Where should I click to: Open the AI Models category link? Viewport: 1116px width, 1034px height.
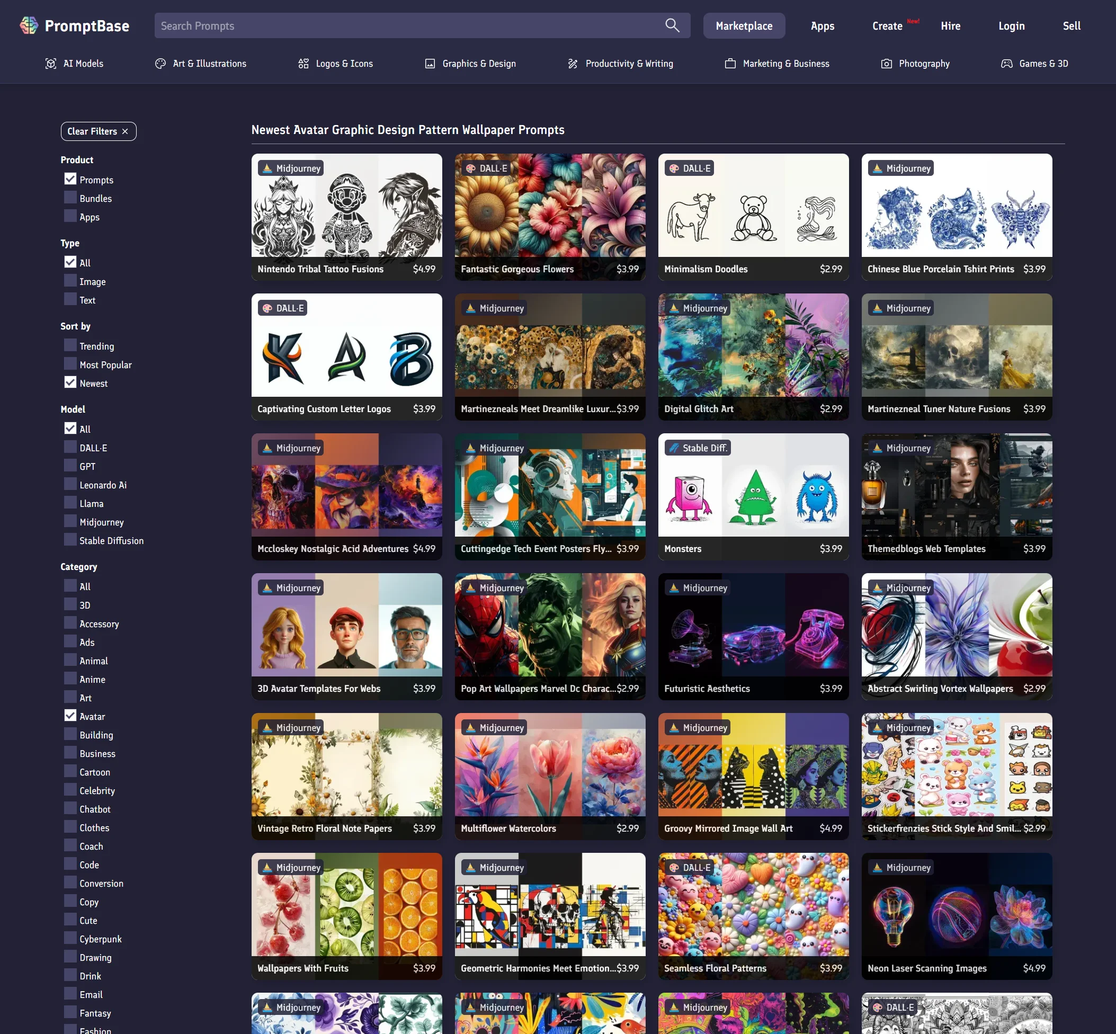click(74, 64)
